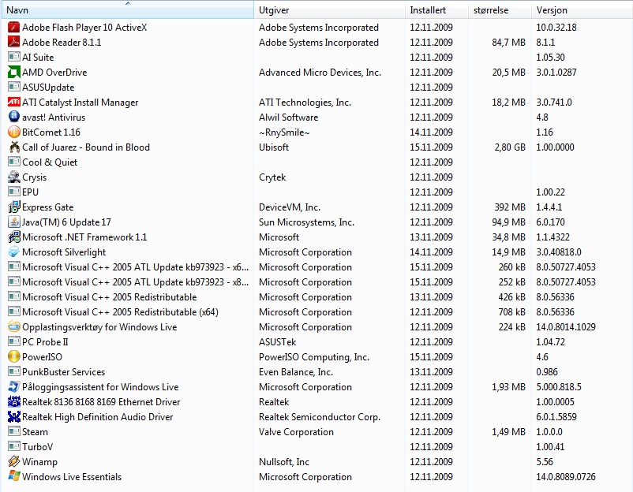Click the Crytek publisher cell

pyautogui.click(x=272, y=177)
